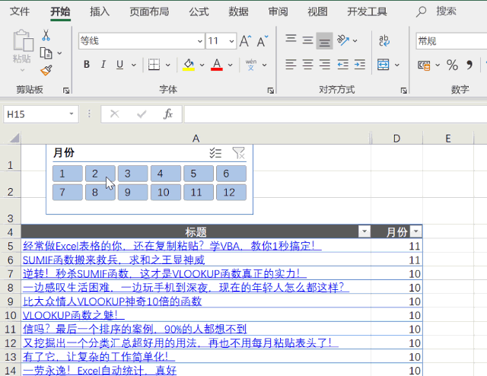Expand border options arrow

point(168,65)
